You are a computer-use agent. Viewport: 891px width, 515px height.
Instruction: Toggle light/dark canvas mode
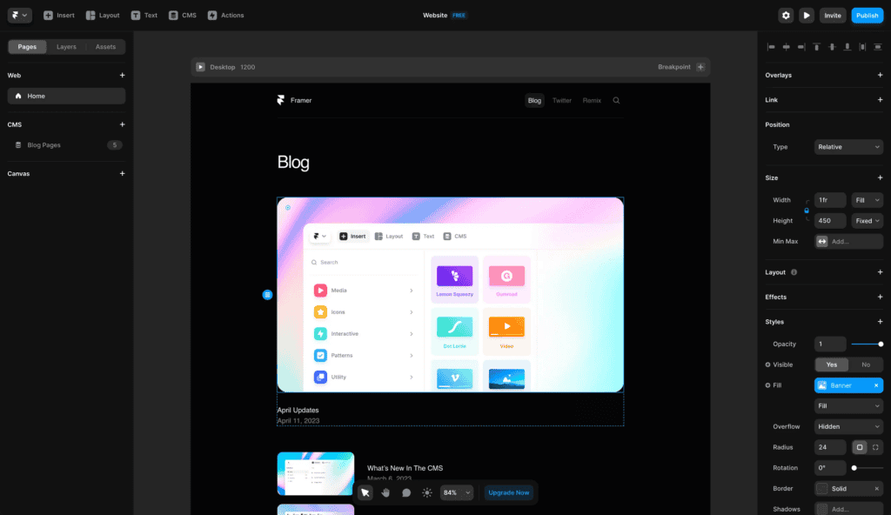pos(426,493)
